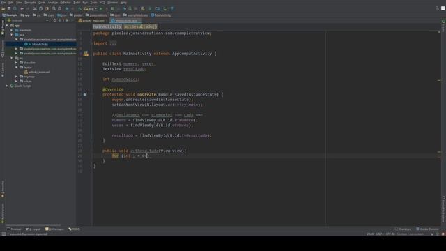Click the Profile app icon in toolbar
Image resolution: width=446 pixels, height=251 pixels.
tap(124, 9)
